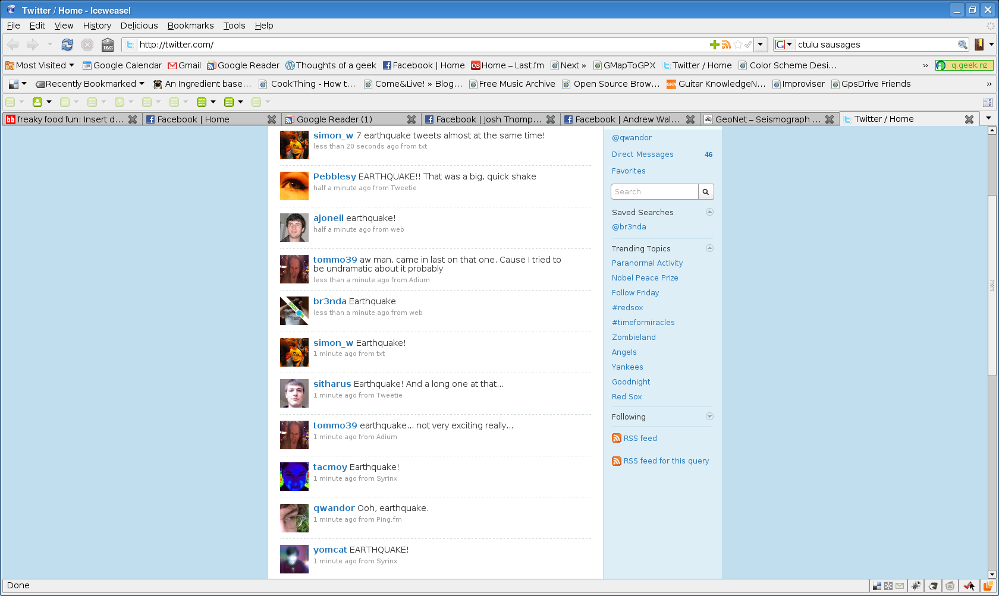This screenshot has width=999, height=596.
Task: Collapse the Trending Topics section
Action: pyautogui.click(x=709, y=248)
